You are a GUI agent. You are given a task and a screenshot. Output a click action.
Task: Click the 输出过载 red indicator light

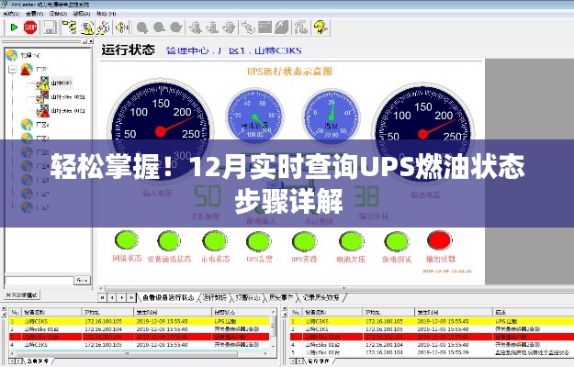click(x=440, y=240)
